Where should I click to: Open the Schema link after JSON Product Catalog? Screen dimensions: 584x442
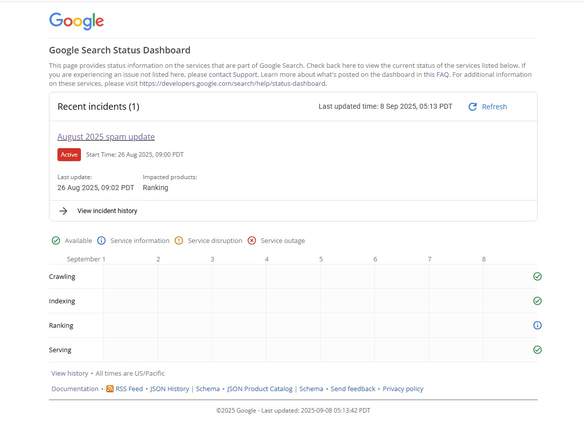point(311,389)
